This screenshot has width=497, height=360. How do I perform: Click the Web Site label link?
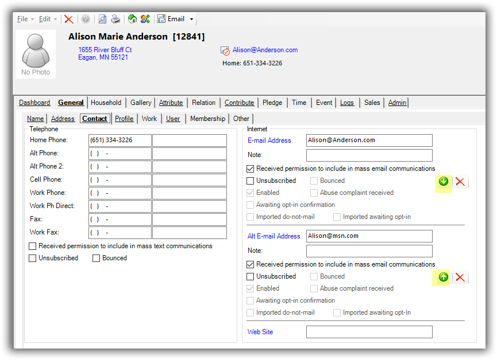point(260,332)
